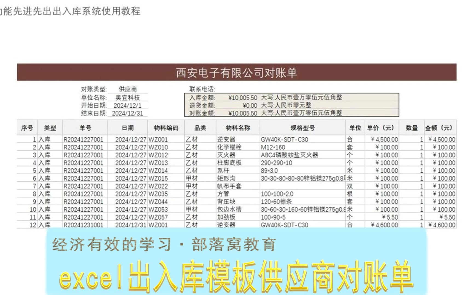473x295 pixels.
Task: Select the 对账类型 cell showing 供应商
Action: click(x=128, y=89)
